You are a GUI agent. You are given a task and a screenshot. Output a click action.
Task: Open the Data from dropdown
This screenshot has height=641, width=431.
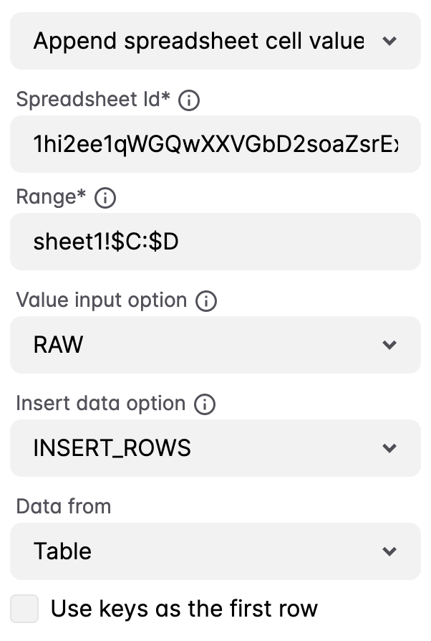[x=215, y=551]
